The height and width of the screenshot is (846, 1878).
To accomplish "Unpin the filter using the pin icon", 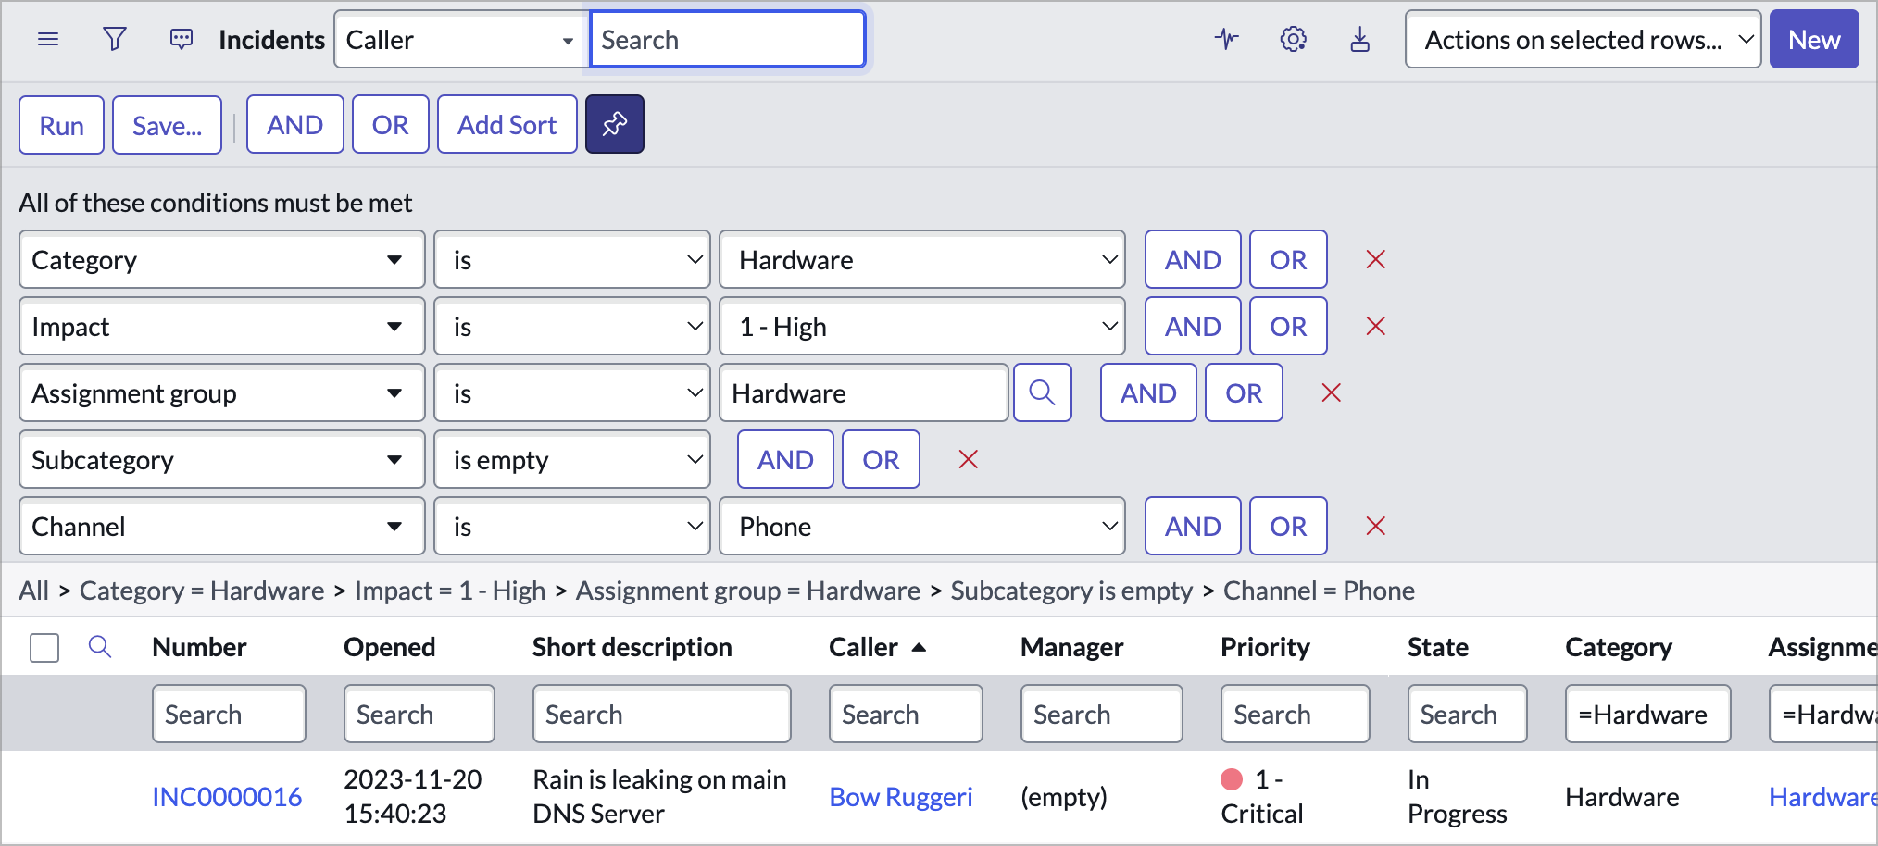I will [615, 123].
